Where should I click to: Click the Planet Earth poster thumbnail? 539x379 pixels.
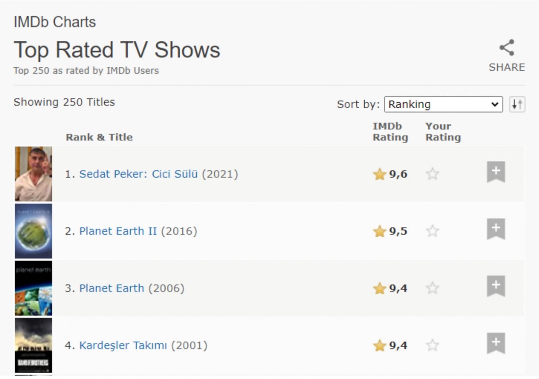click(x=33, y=288)
